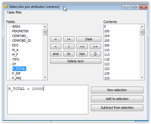Add the less-than-or-equal operator

(x=82, y=46)
